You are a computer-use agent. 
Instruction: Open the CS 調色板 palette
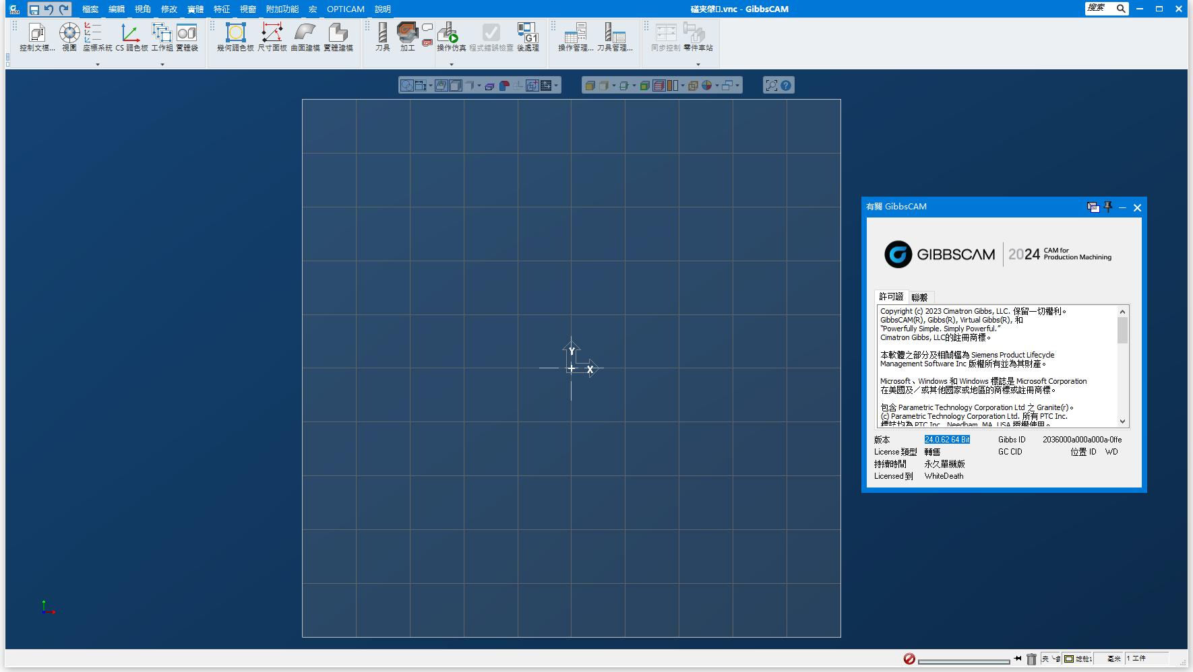131,37
